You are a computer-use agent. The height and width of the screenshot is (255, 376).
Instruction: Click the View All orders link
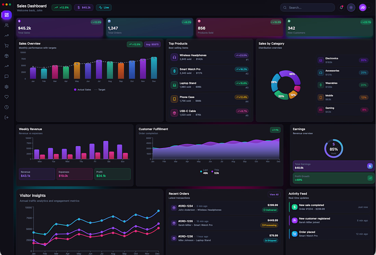click(274, 194)
